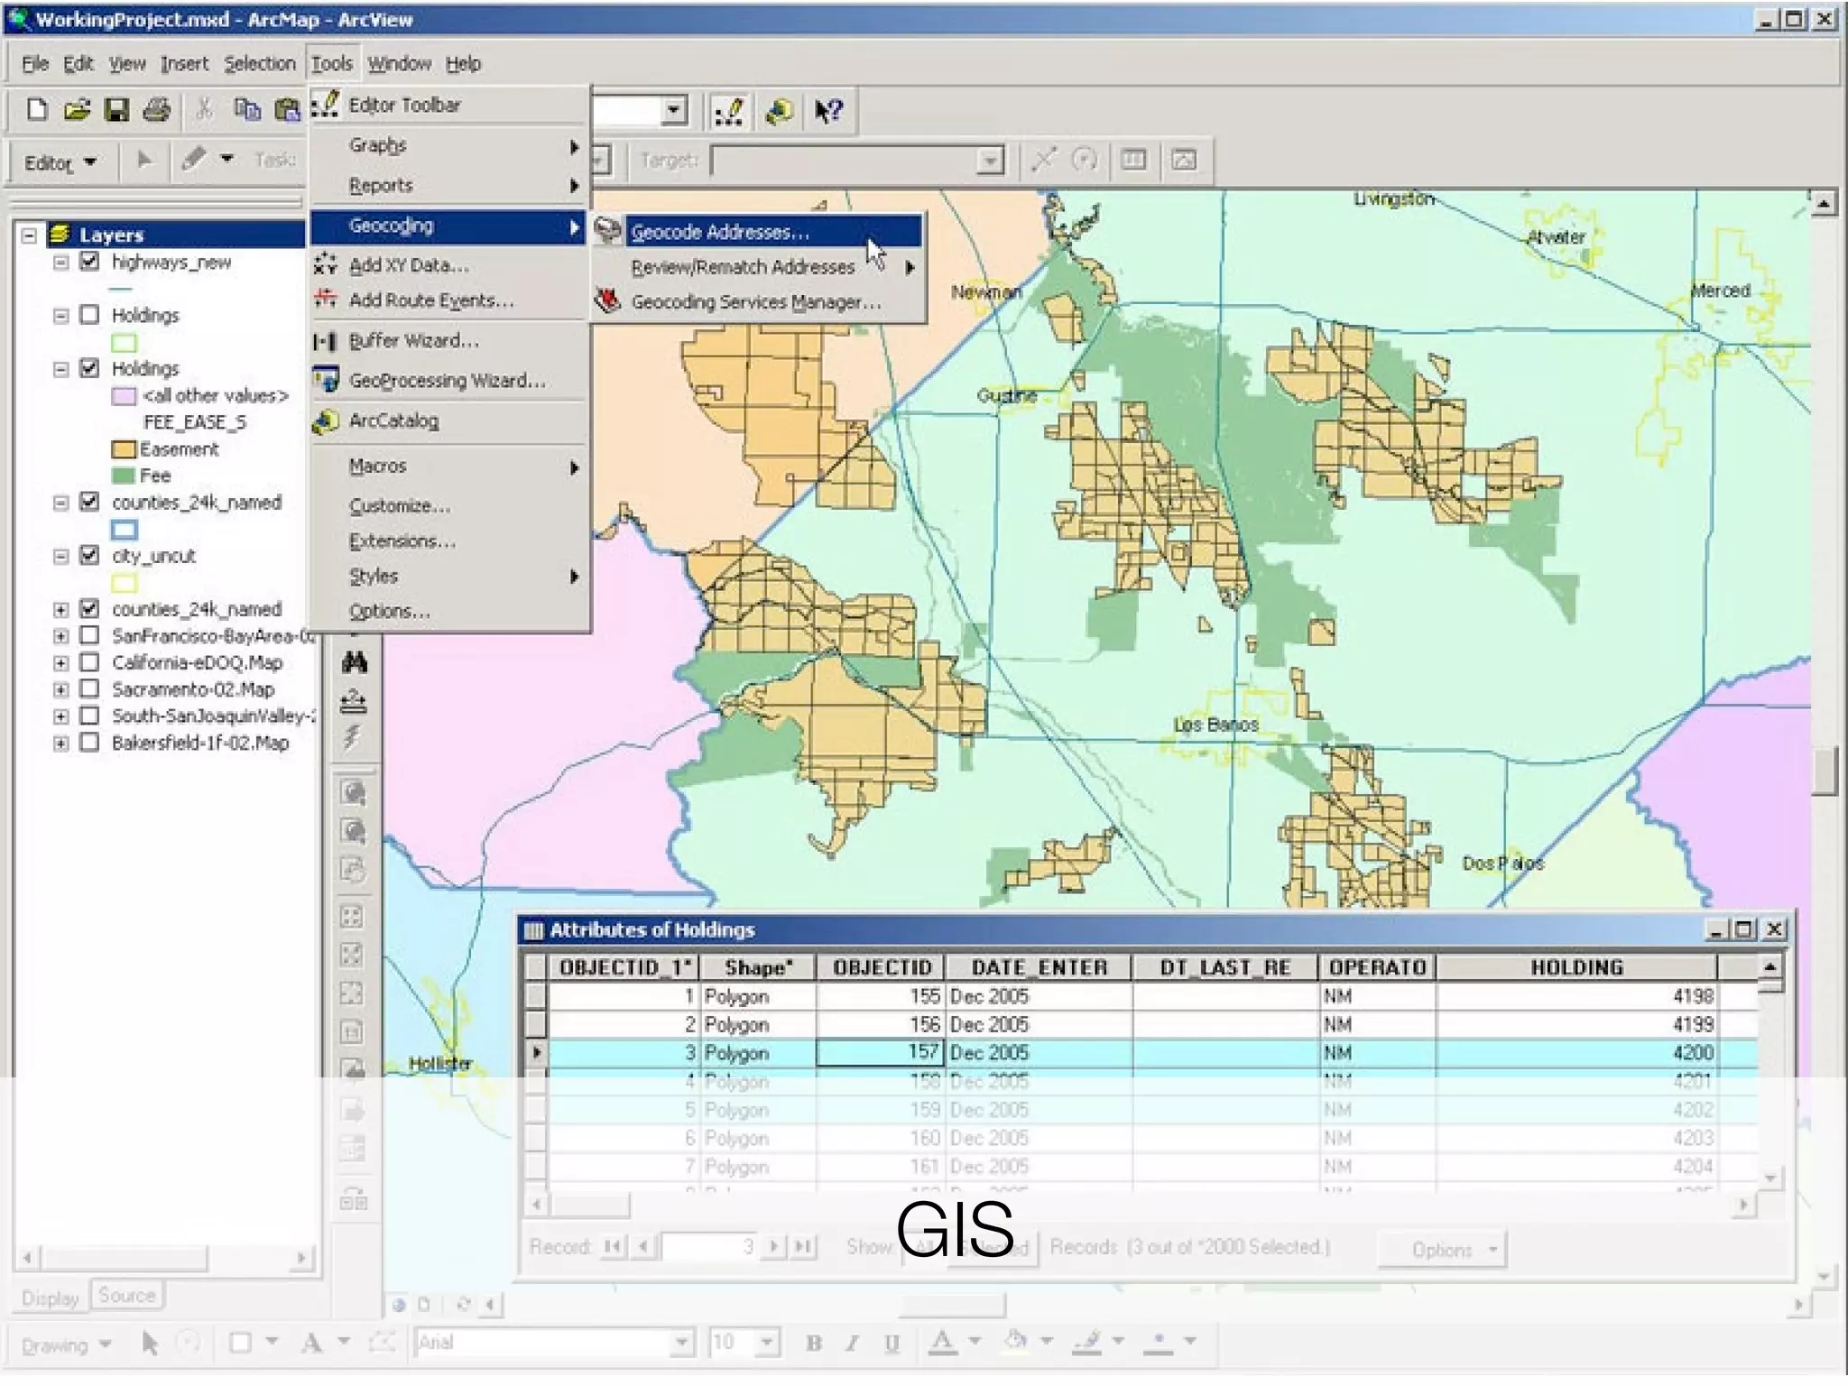Toggle the city_uncut layer visibility

coord(89,555)
